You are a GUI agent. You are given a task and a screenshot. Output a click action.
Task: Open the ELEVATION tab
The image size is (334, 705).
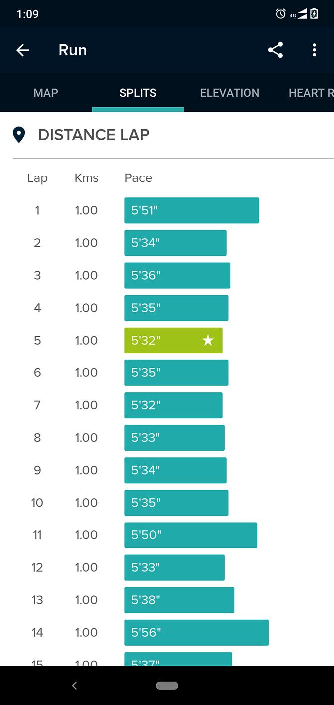coord(230,93)
